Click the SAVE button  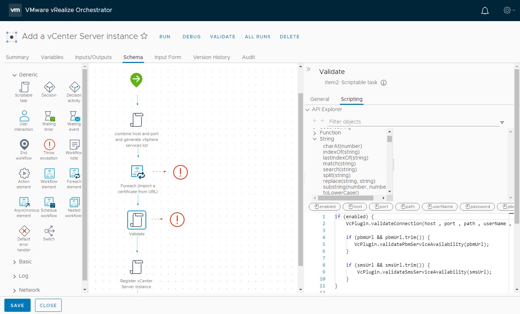tap(17, 305)
